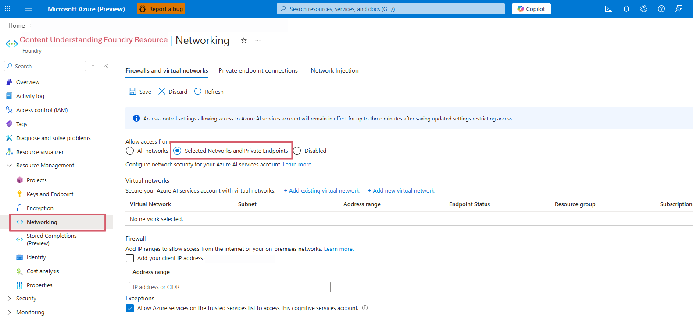Viewport: 693px width, 324px height.
Task: Expand the Monitoring group
Action: click(x=30, y=312)
